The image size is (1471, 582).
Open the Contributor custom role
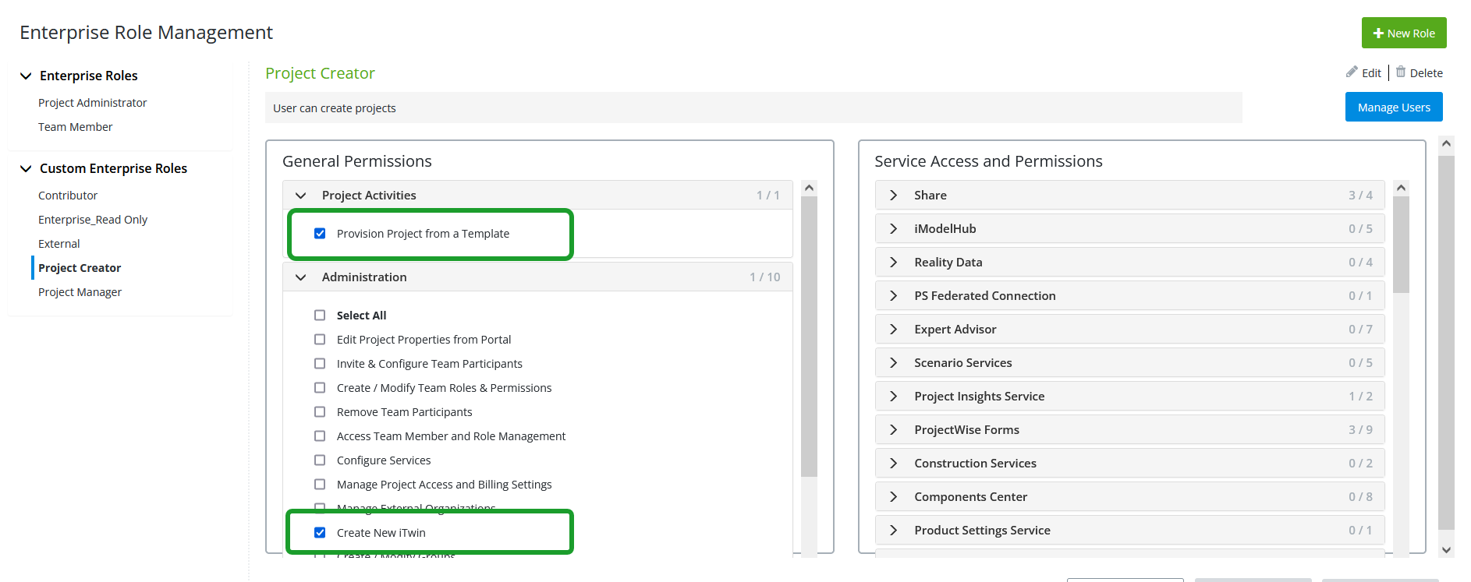68,196
